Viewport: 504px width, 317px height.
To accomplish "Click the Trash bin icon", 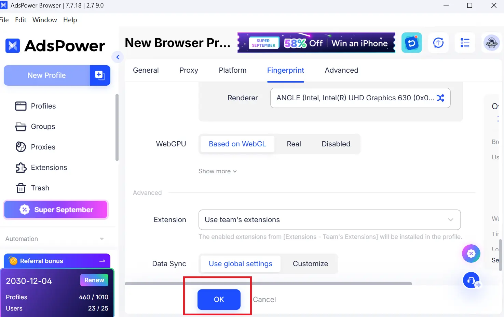I will [x=21, y=188].
